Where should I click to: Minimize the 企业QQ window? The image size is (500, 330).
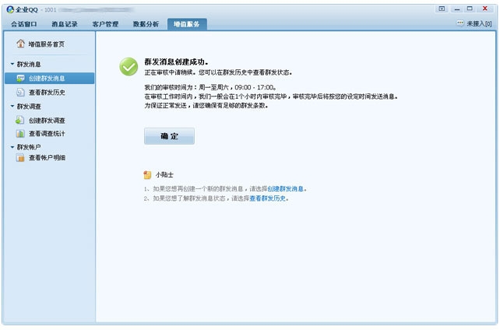pyautogui.click(x=457, y=9)
